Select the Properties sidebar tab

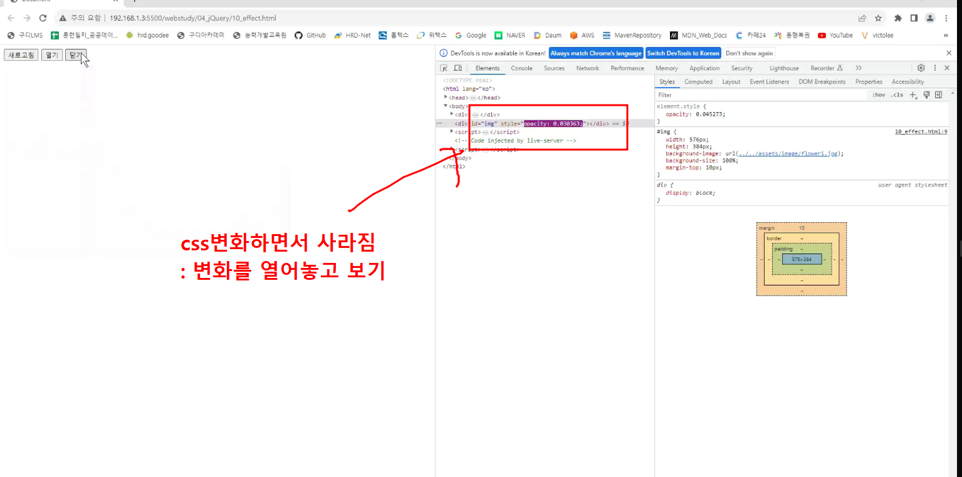click(x=869, y=82)
